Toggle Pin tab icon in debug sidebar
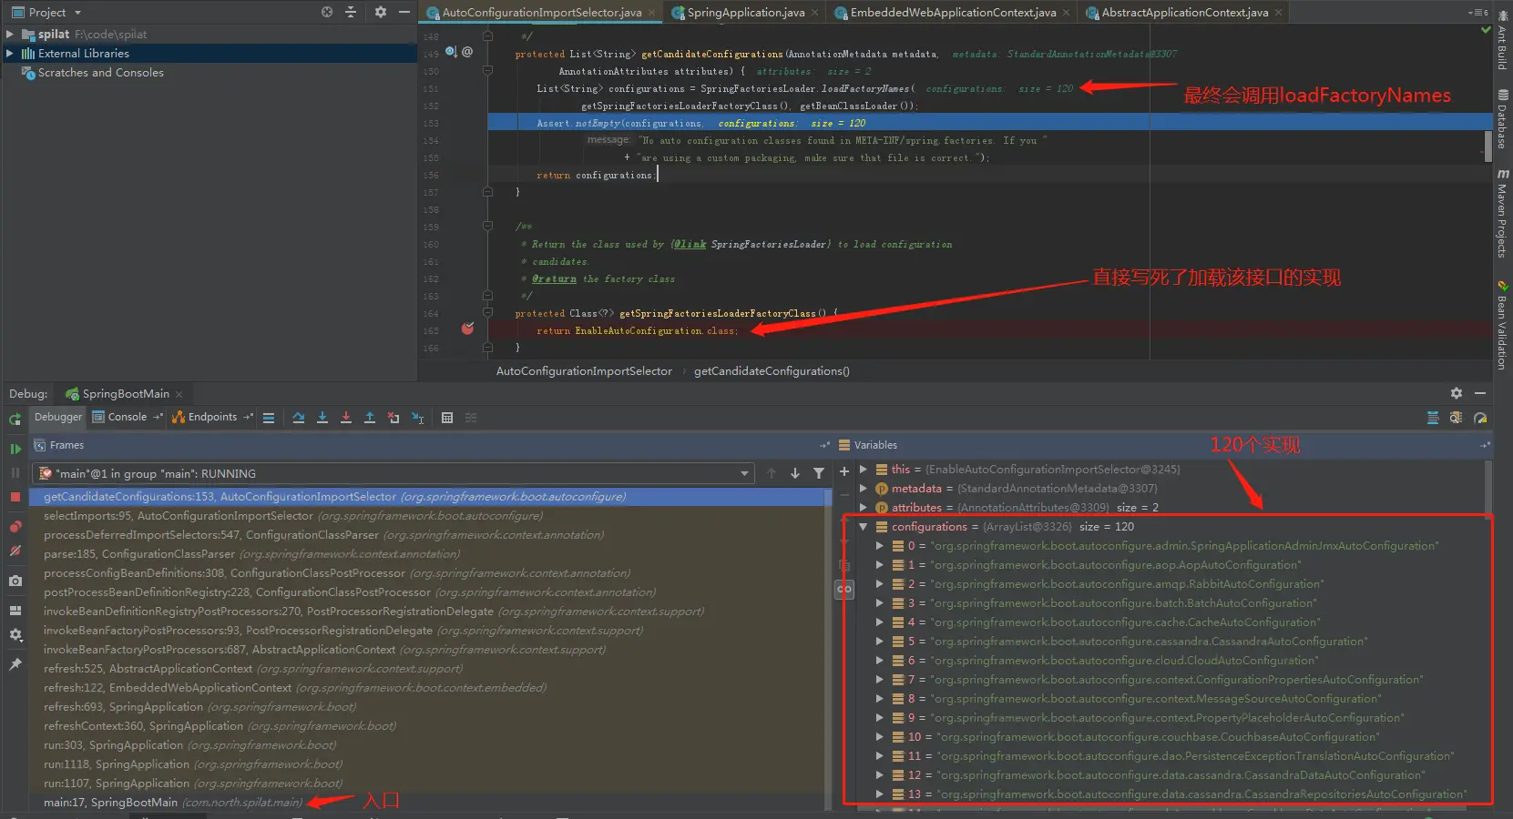Viewport: 1513px width, 819px height. 15,664
